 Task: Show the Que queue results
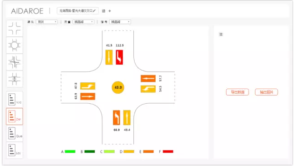(15, 133)
